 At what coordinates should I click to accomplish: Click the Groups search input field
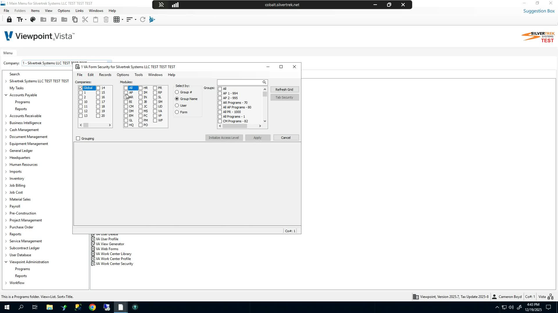click(x=239, y=82)
